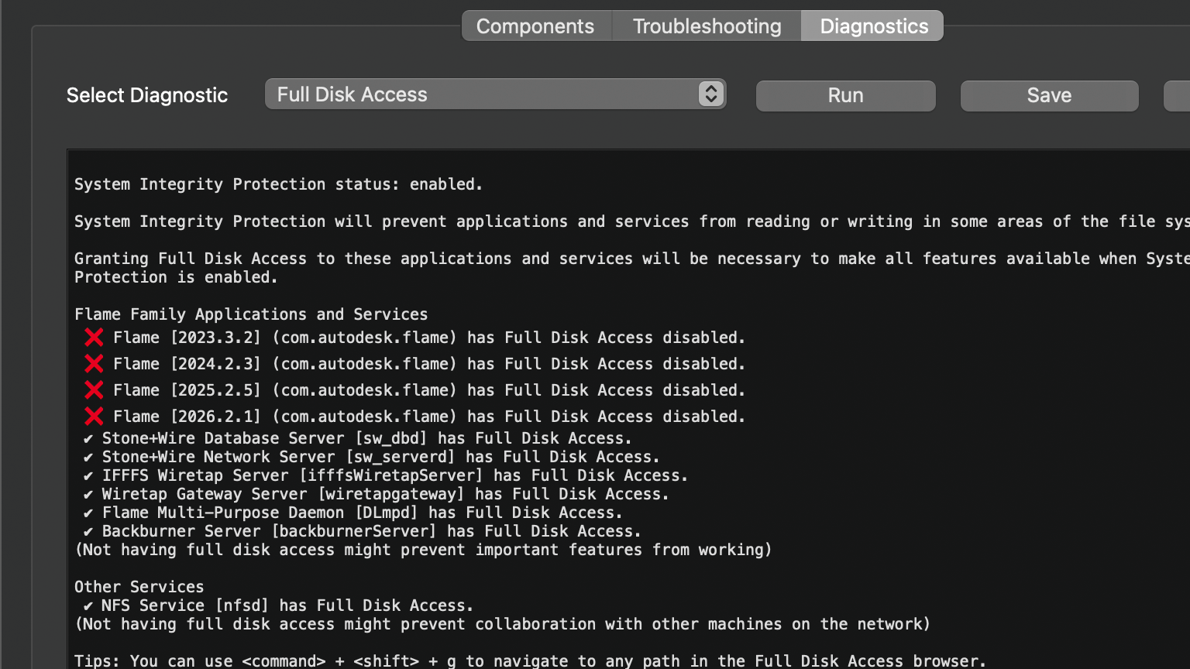
Task: Click the partially visible button right of Save
Action: (x=1178, y=95)
